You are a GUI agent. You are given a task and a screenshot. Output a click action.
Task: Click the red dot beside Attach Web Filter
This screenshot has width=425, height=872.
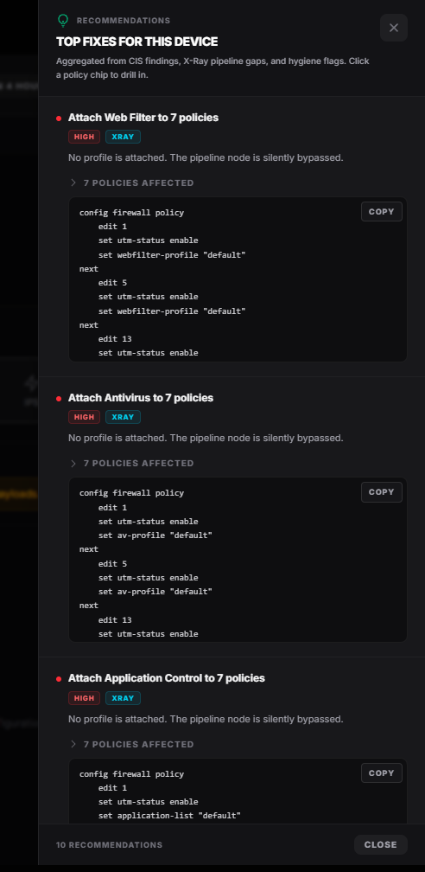(x=59, y=119)
